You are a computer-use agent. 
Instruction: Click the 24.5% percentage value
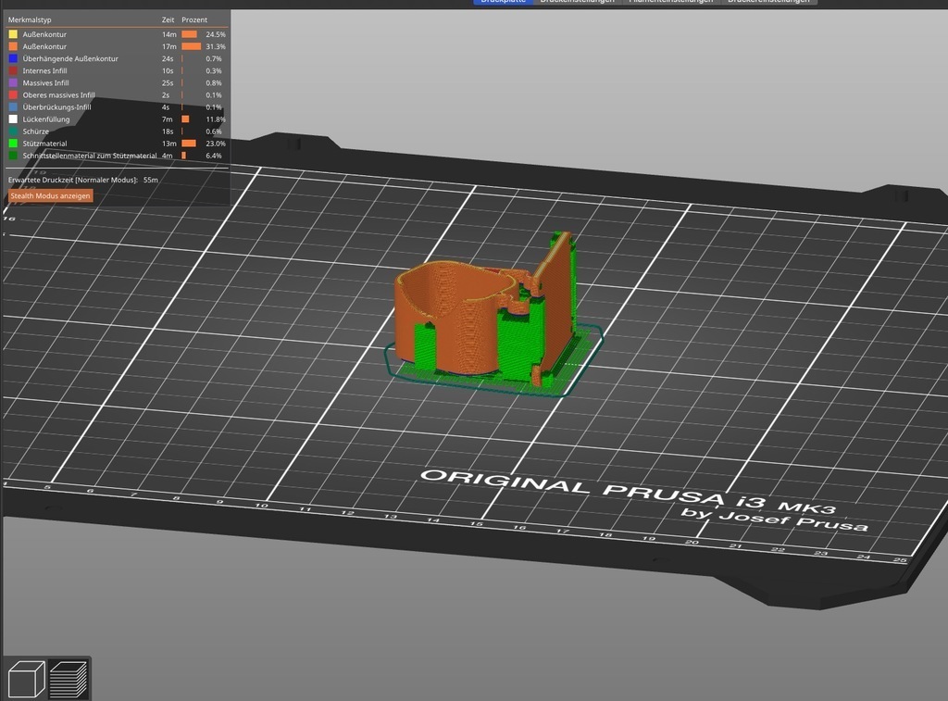click(215, 34)
